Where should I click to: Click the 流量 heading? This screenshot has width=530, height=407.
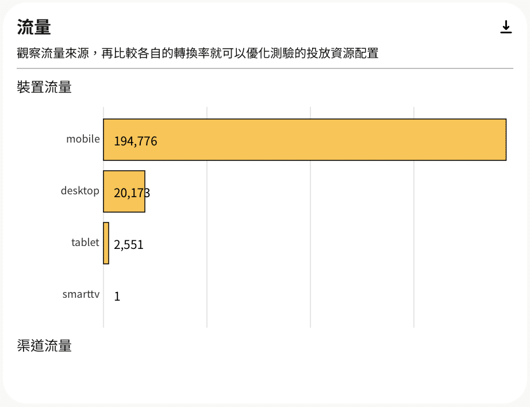pos(34,27)
